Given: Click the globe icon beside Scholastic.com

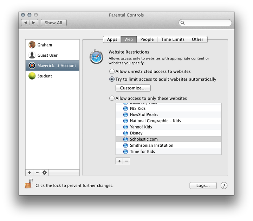Looking at the screenshot, I should pyautogui.click(x=125, y=139).
